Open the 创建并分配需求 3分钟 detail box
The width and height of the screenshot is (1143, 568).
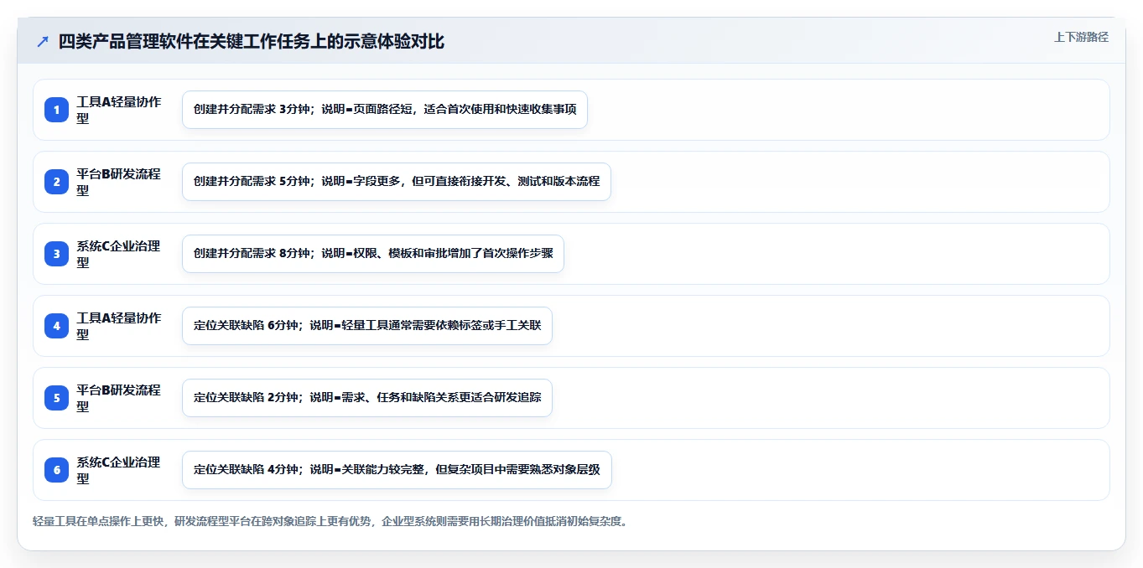(x=385, y=110)
